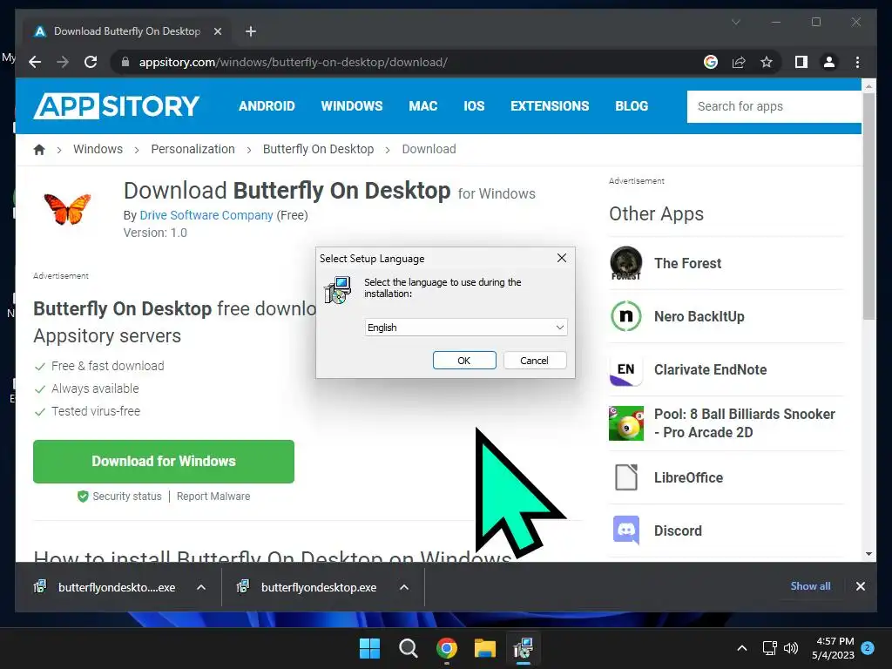Open the IOS menu item

tap(474, 105)
